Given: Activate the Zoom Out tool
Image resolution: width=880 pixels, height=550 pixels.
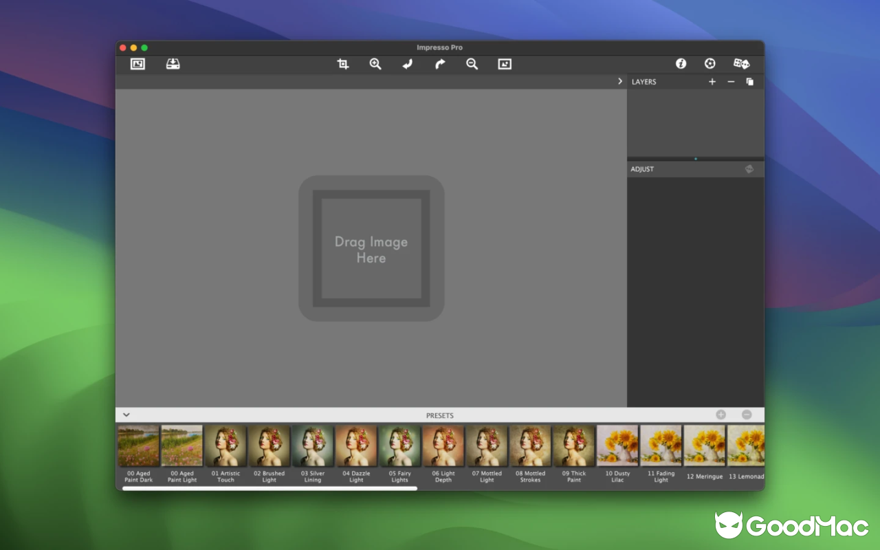Looking at the screenshot, I should 472,63.
